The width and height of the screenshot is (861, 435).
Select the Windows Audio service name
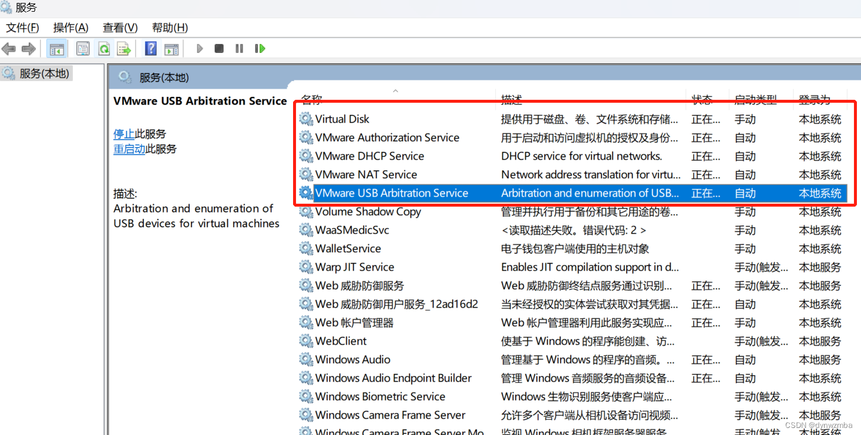(x=352, y=359)
